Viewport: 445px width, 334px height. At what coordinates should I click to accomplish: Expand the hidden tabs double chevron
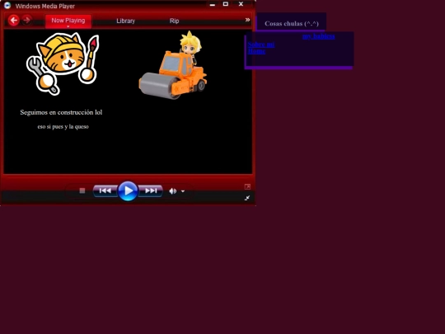coord(247,20)
